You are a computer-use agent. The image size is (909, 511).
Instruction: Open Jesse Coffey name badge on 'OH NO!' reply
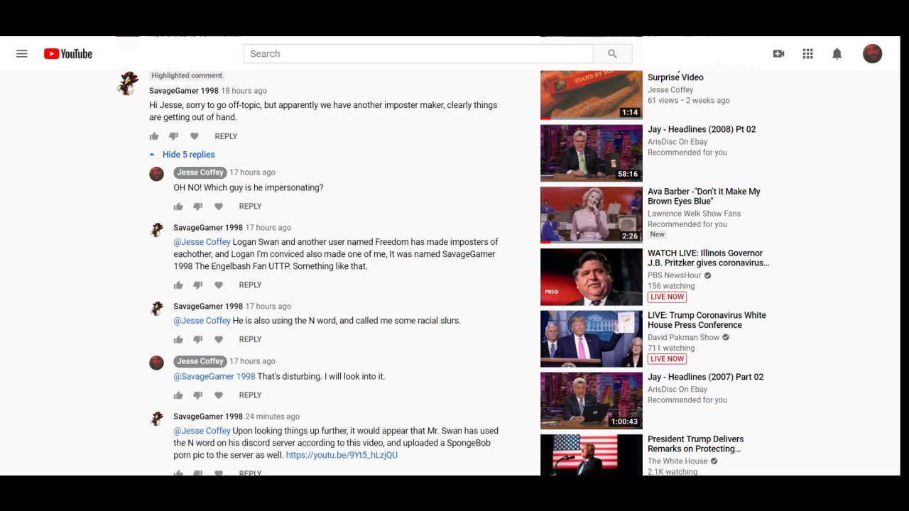200,172
